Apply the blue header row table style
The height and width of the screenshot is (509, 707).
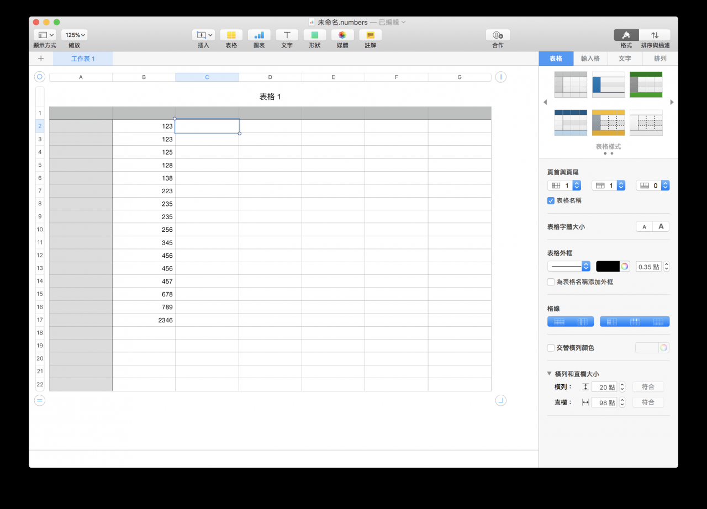pyautogui.click(x=571, y=123)
